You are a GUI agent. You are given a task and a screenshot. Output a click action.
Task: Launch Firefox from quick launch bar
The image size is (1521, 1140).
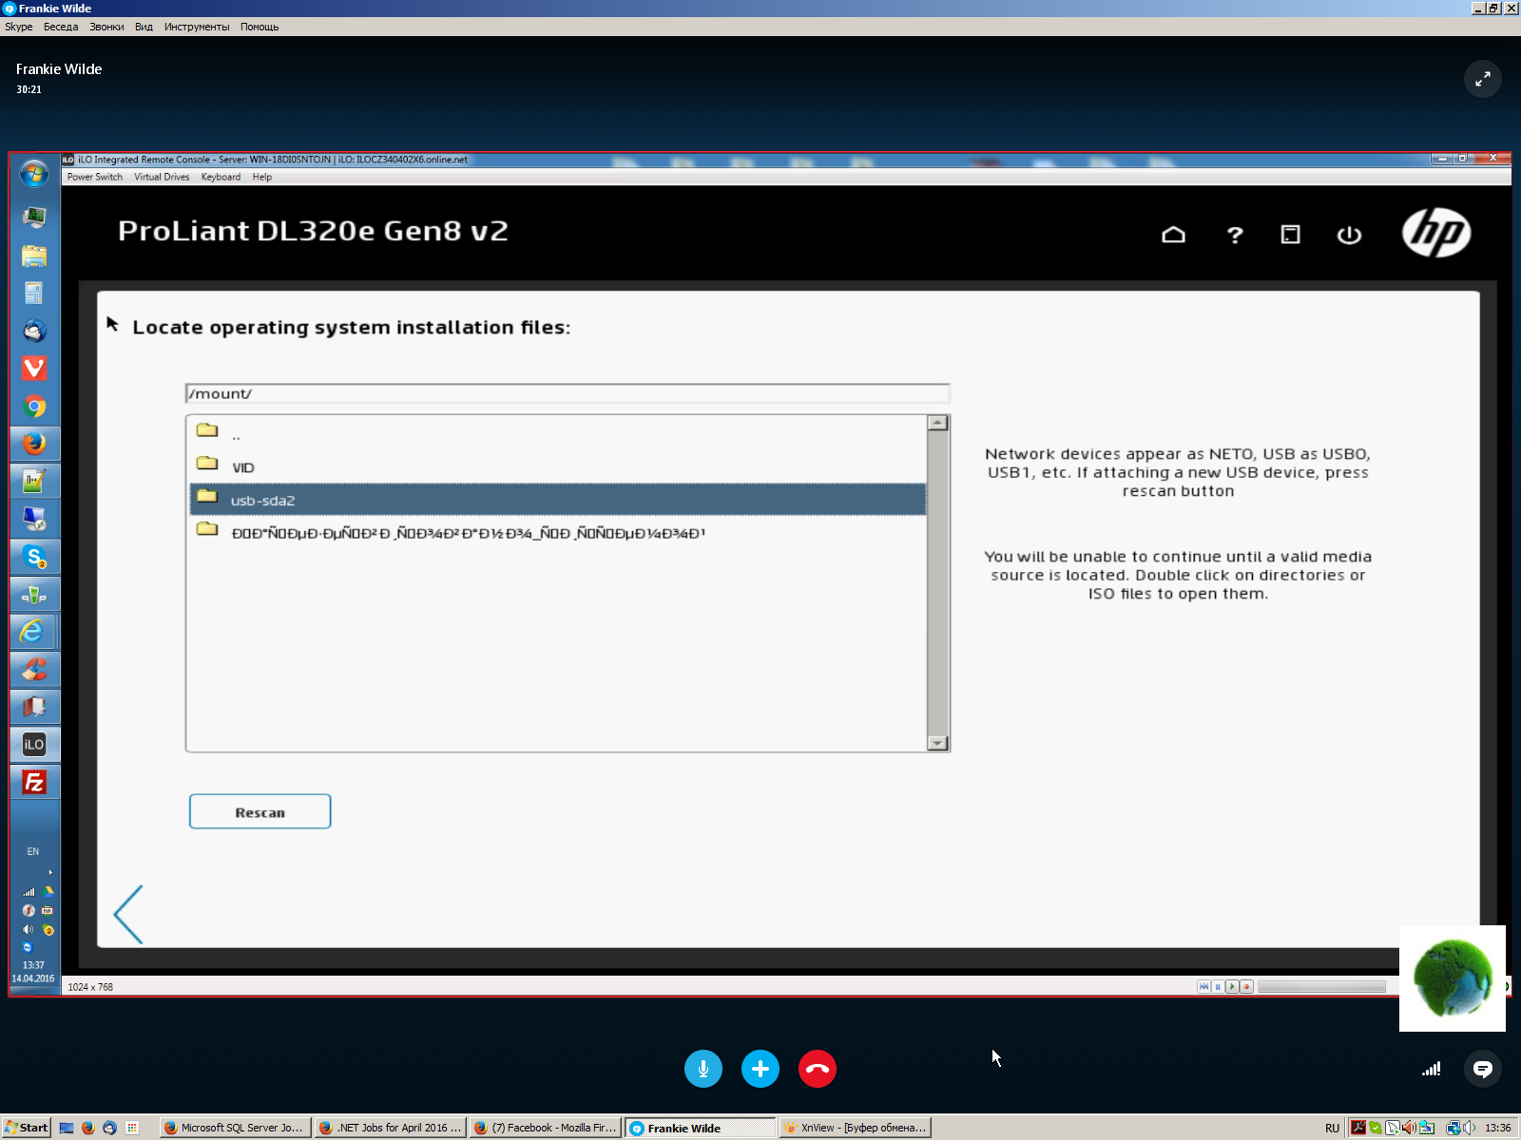88,1128
